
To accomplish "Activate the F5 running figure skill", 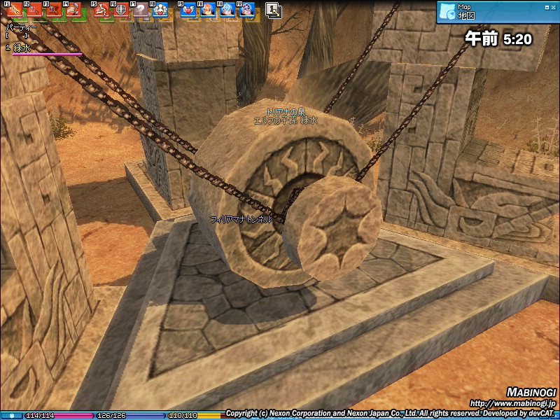I will pos(101,10).
